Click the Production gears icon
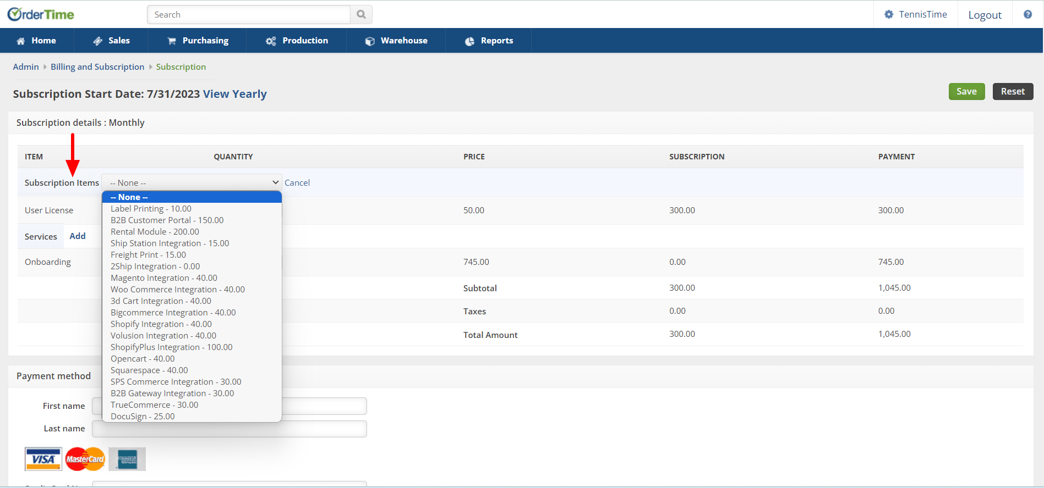 (271, 41)
